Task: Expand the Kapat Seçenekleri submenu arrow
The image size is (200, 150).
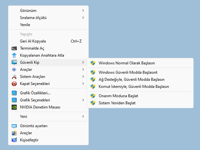Action: point(83,84)
